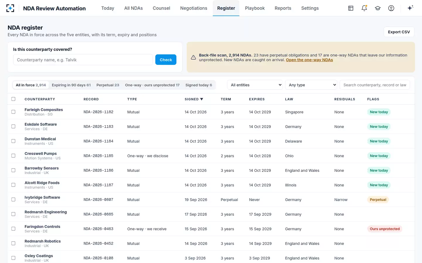422x263 pixels.
Task: Sort by the Residuals column header
Action: [x=345, y=99]
